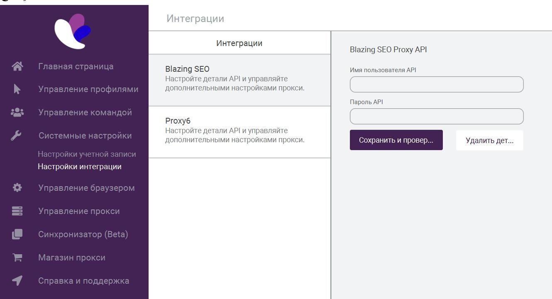Collapse Системные настройки menu
552x299 pixels.
85,136
